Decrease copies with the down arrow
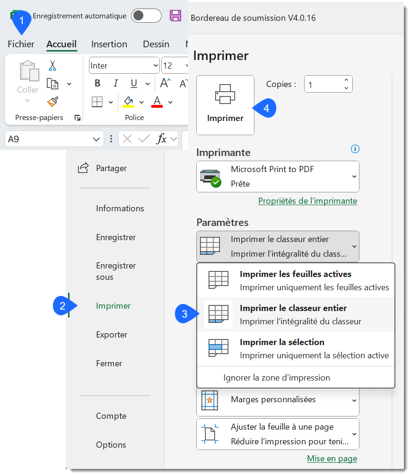Image resolution: width=411 pixels, height=476 pixels. tap(346, 88)
